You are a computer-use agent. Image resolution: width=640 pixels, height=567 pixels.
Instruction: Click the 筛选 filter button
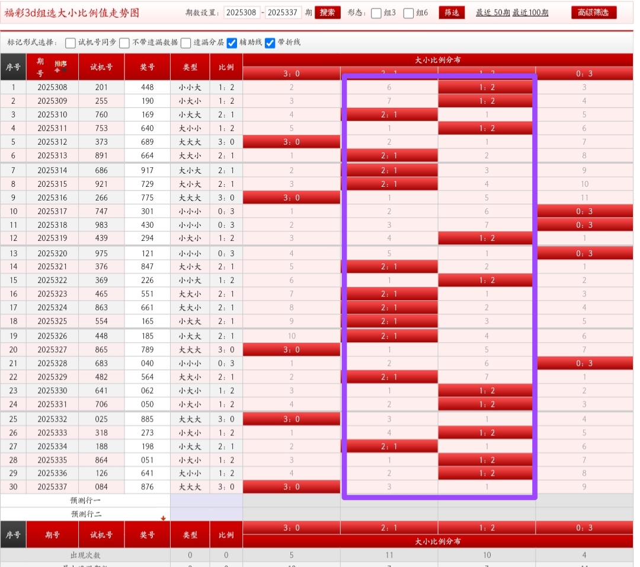tap(452, 12)
